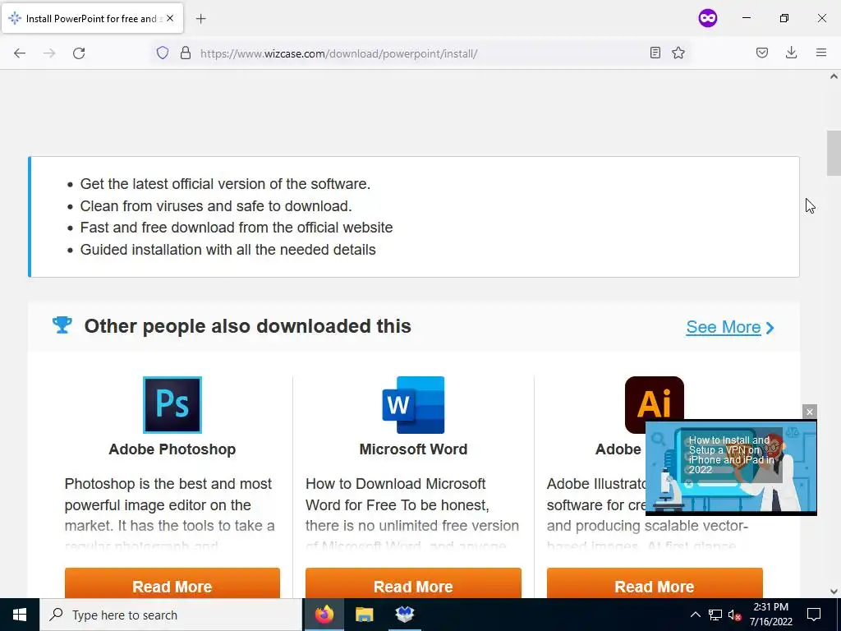Open File Explorer from the taskbar
The width and height of the screenshot is (841, 631).
pyautogui.click(x=364, y=615)
